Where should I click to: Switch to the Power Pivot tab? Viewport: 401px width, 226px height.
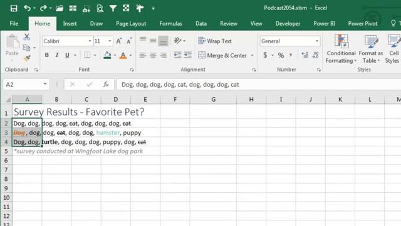pos(363,24)
